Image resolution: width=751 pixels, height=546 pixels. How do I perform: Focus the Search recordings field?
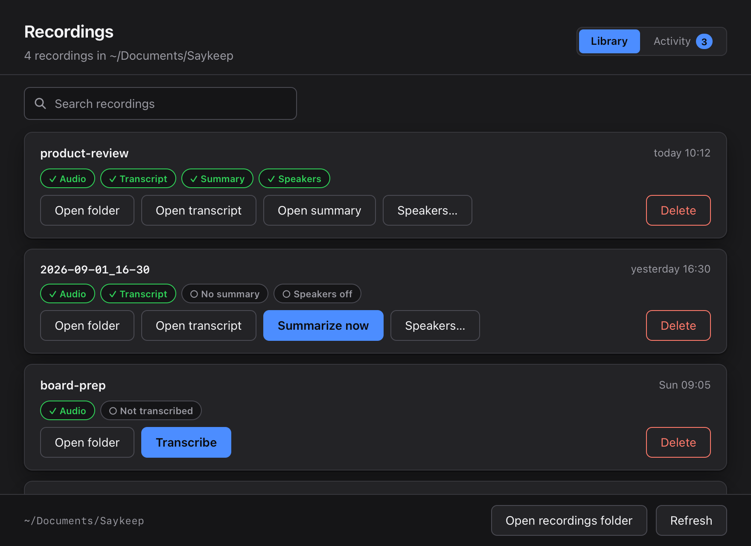coord(160,104)
